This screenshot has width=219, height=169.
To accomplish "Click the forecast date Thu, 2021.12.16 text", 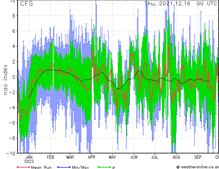I will (167, 3).
